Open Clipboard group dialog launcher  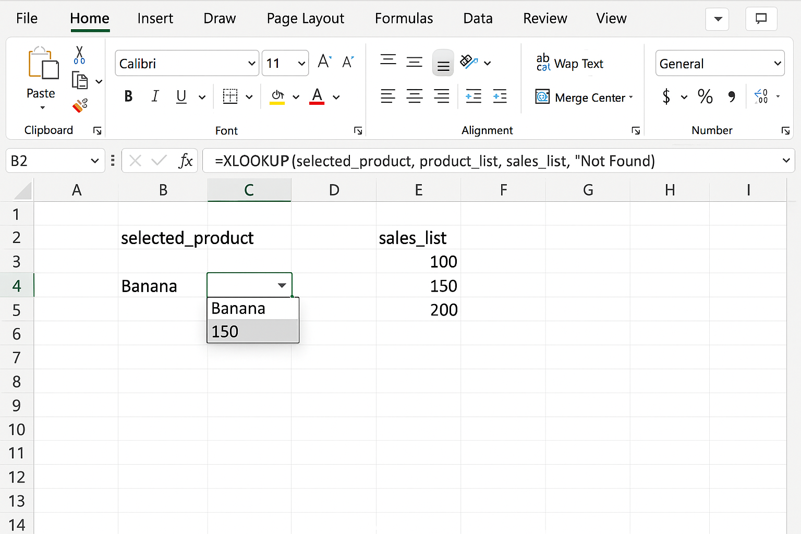point(97,130)
